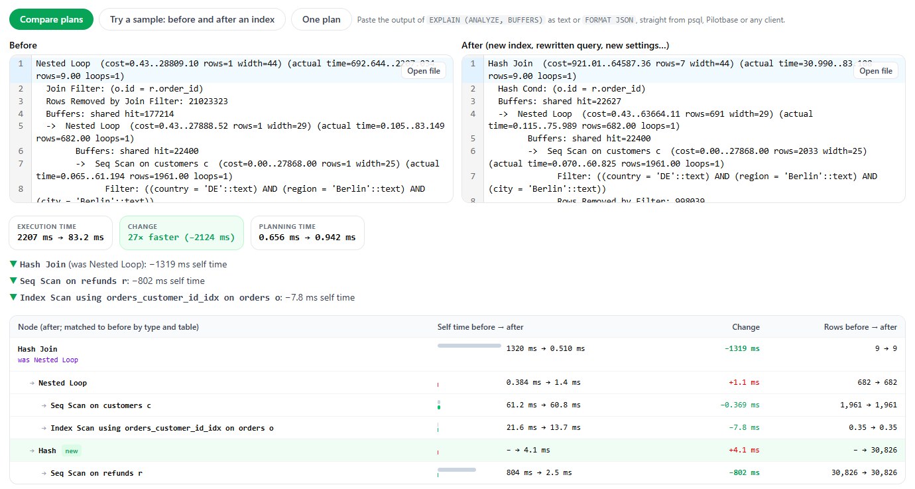Click the +1.1 ms change value

click(745, 383)
